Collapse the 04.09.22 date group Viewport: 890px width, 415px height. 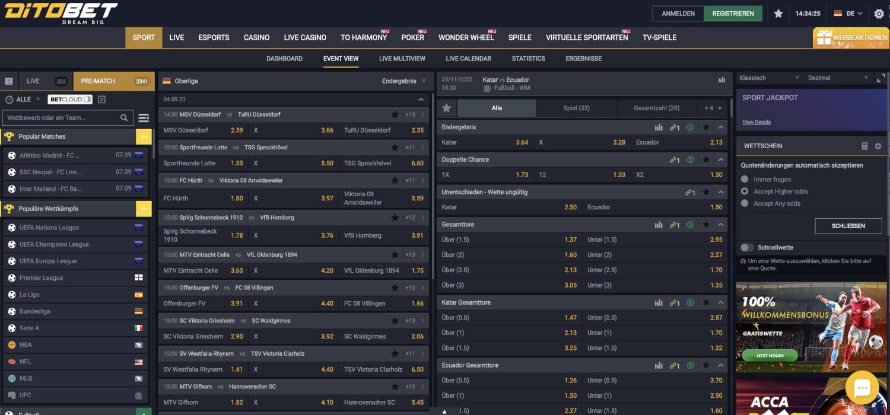[421, 100]
